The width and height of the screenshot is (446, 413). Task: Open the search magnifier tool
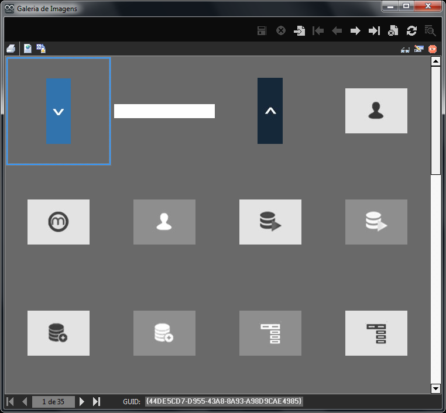pyautogui.click(x=430, y=31)
